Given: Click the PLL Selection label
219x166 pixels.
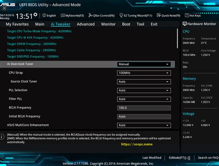Looking at the screenshot, I should pos(18,90).
